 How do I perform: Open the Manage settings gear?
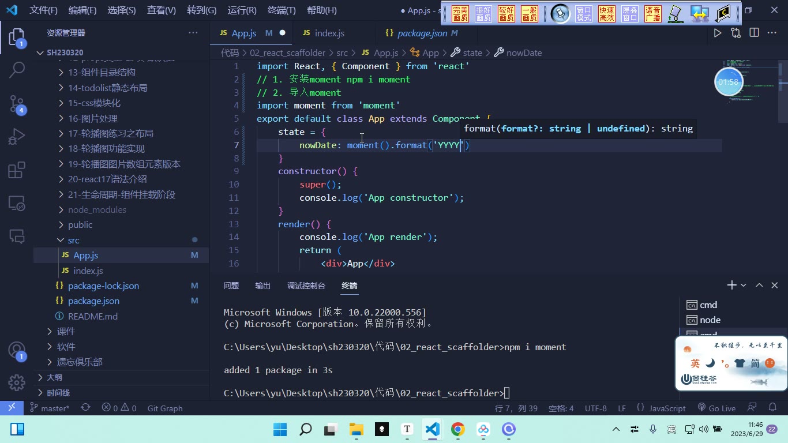[17, 382]
